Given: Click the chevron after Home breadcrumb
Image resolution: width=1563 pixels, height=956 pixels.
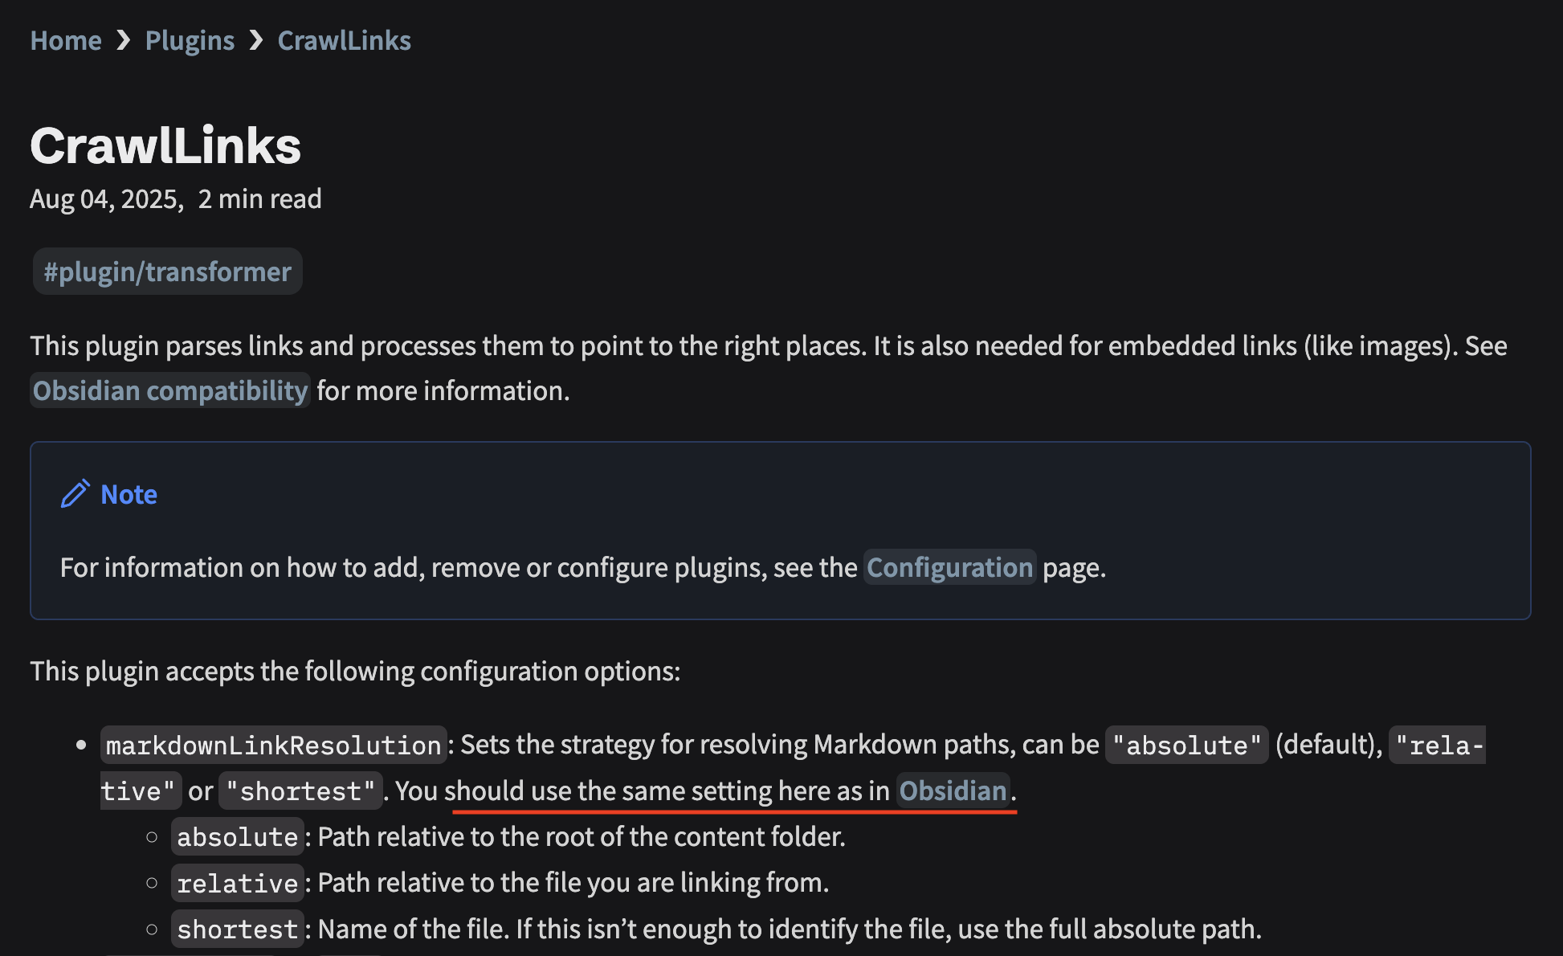Looking at the screenshot, I should point(123,40).
